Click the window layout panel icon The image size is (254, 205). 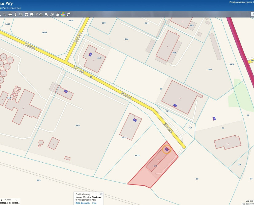[26, 14]
